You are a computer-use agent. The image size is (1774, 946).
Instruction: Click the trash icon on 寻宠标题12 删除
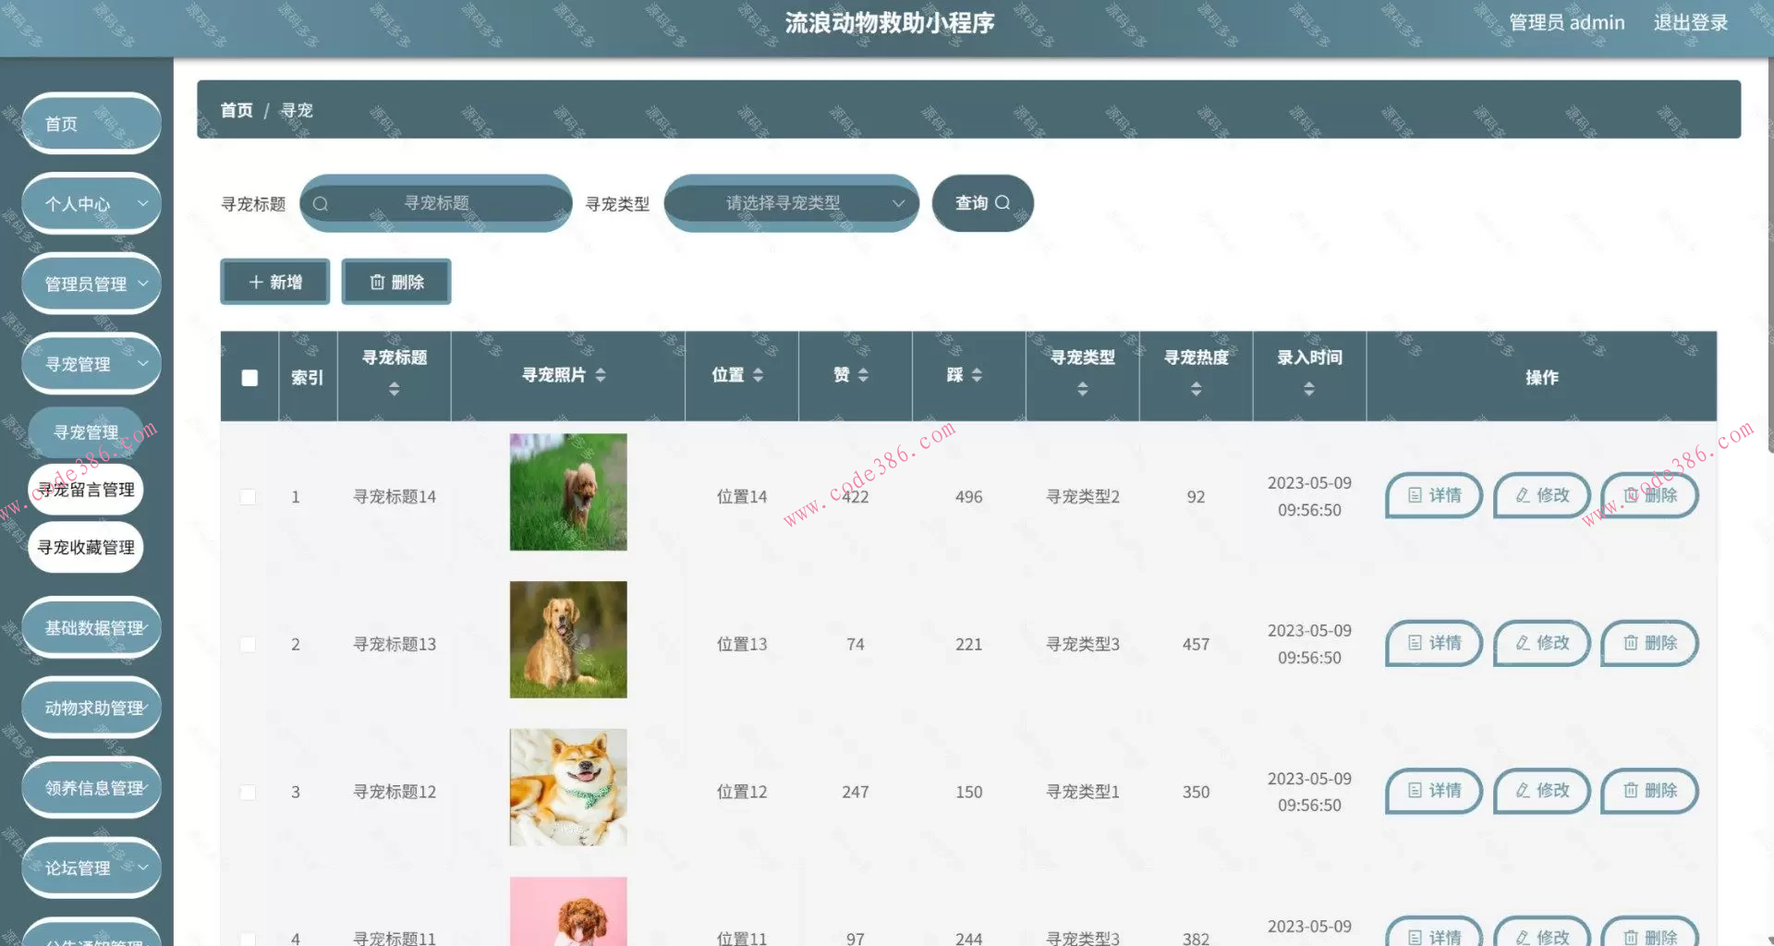[1631, 791]
